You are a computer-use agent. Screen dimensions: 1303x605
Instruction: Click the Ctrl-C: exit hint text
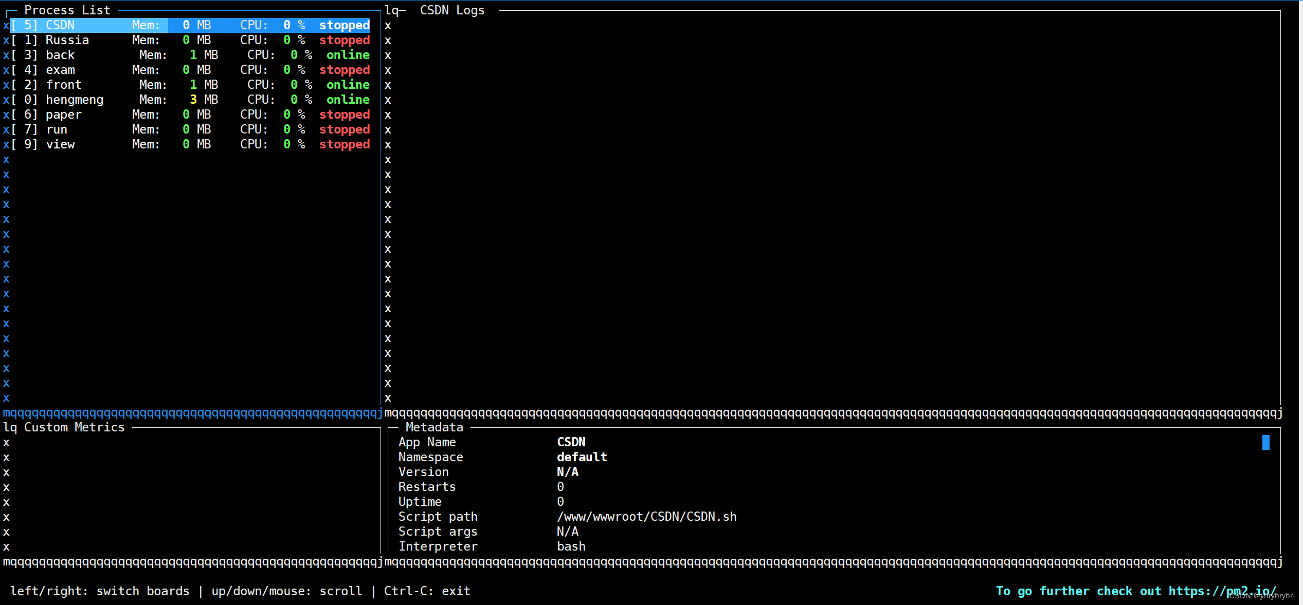click(427, 591)
